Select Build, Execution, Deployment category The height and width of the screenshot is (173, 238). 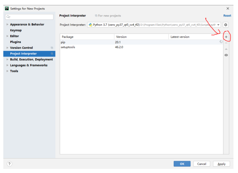tap(32, 59)
